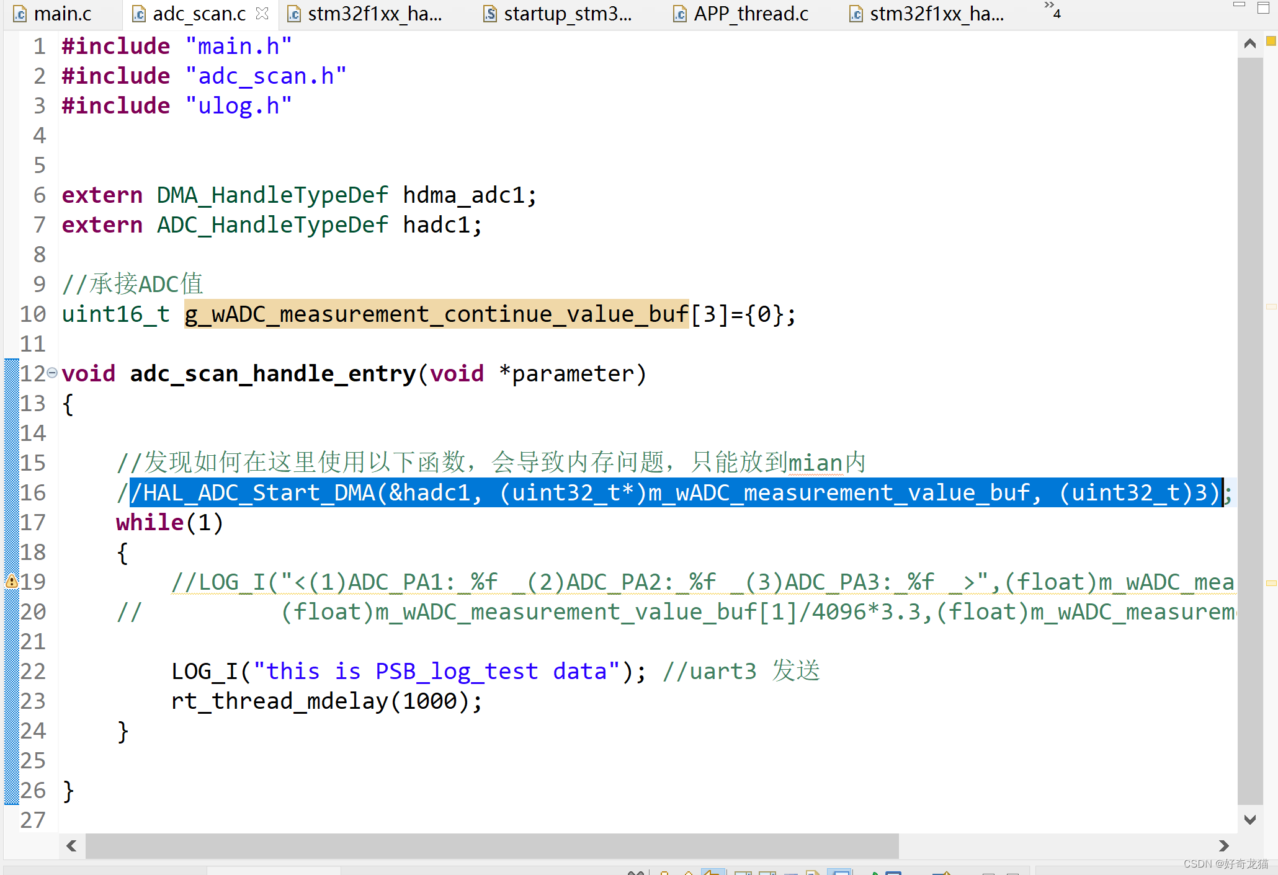Click the horizontal scrollbar thumb

point(491,846)
